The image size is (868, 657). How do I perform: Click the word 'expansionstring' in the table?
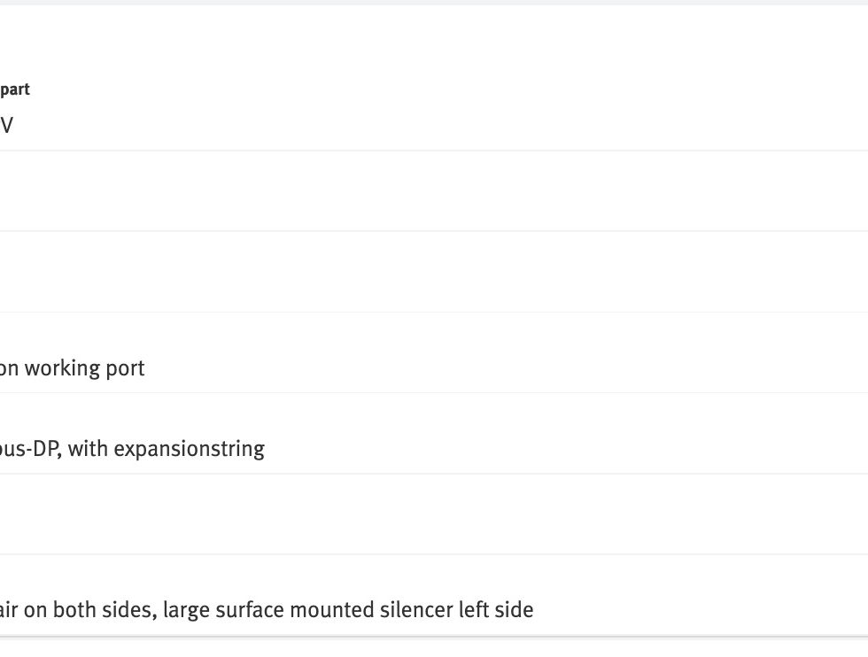tap(189, 449)
